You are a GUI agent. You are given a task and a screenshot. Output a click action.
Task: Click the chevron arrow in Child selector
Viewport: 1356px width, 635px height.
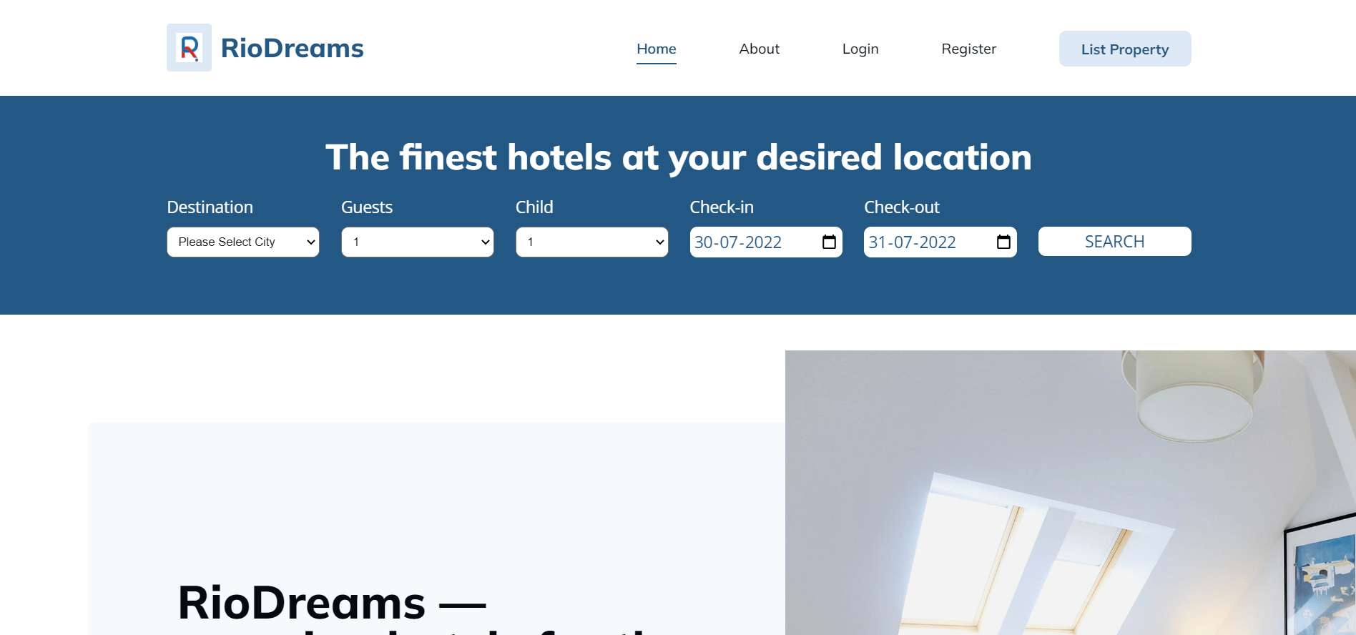(660, 242)
